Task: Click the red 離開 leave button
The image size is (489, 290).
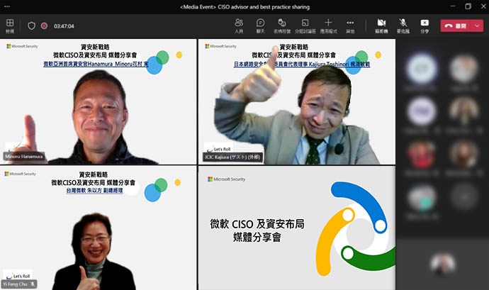Action: click(x=456, y=26)
